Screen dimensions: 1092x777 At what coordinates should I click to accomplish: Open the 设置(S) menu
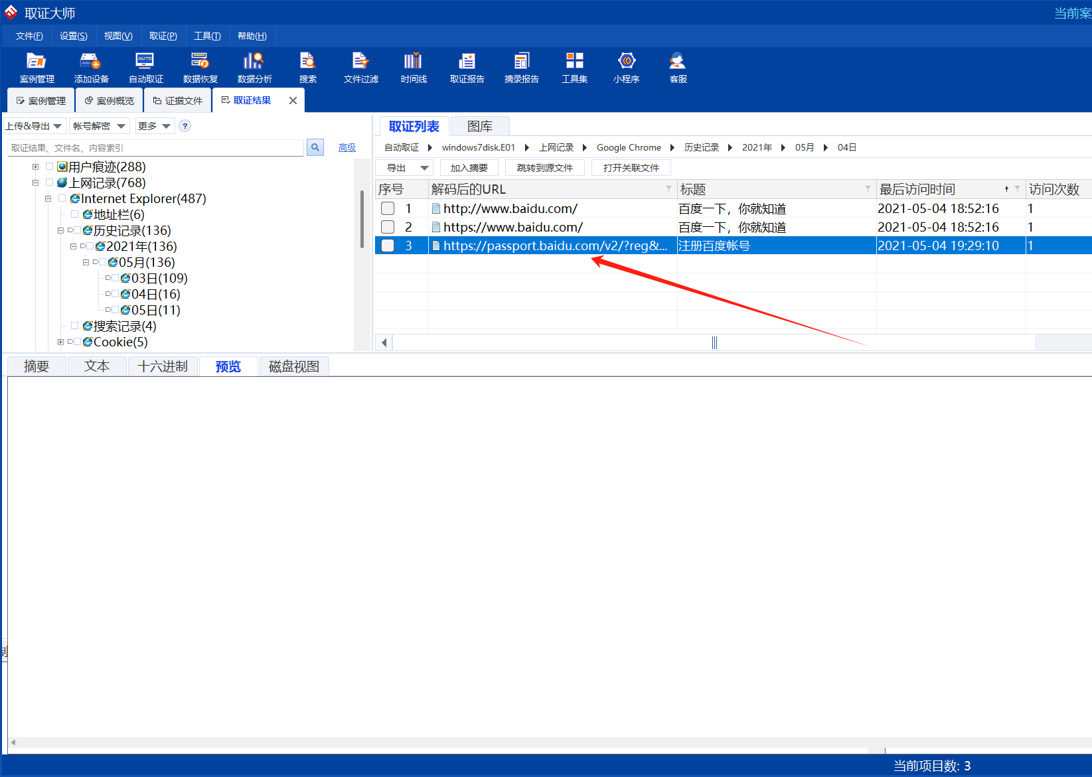click(74, 36)
